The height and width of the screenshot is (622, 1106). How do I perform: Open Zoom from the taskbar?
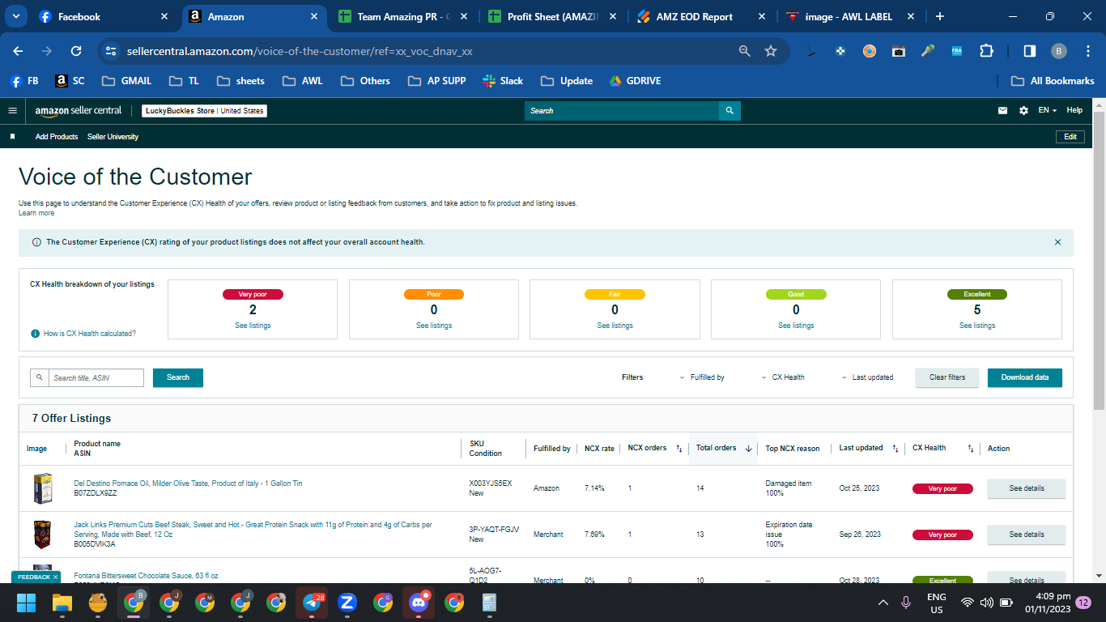(x=347, y=603)
